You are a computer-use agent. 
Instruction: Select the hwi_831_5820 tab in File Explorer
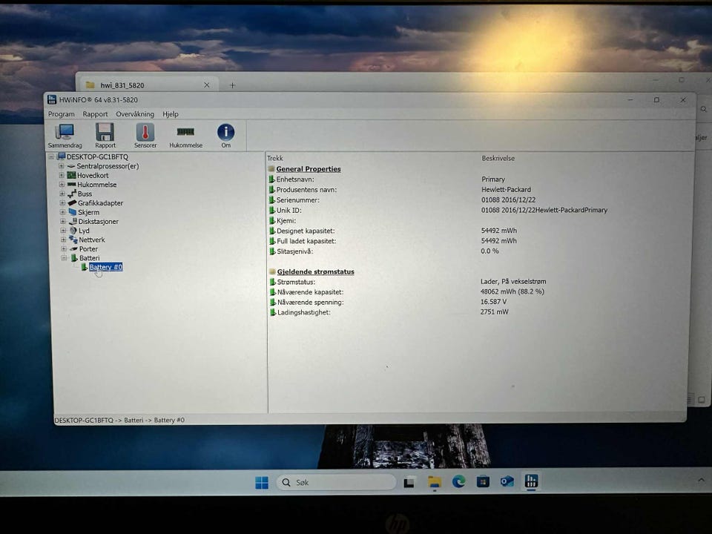pyautogui.click(x=148, y=85)
